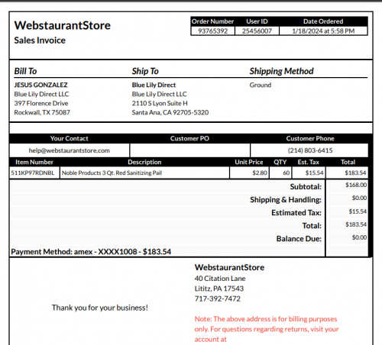This screenshot has width=382, height=345.
Task: Click the Subtotal label
Action: 306,187
